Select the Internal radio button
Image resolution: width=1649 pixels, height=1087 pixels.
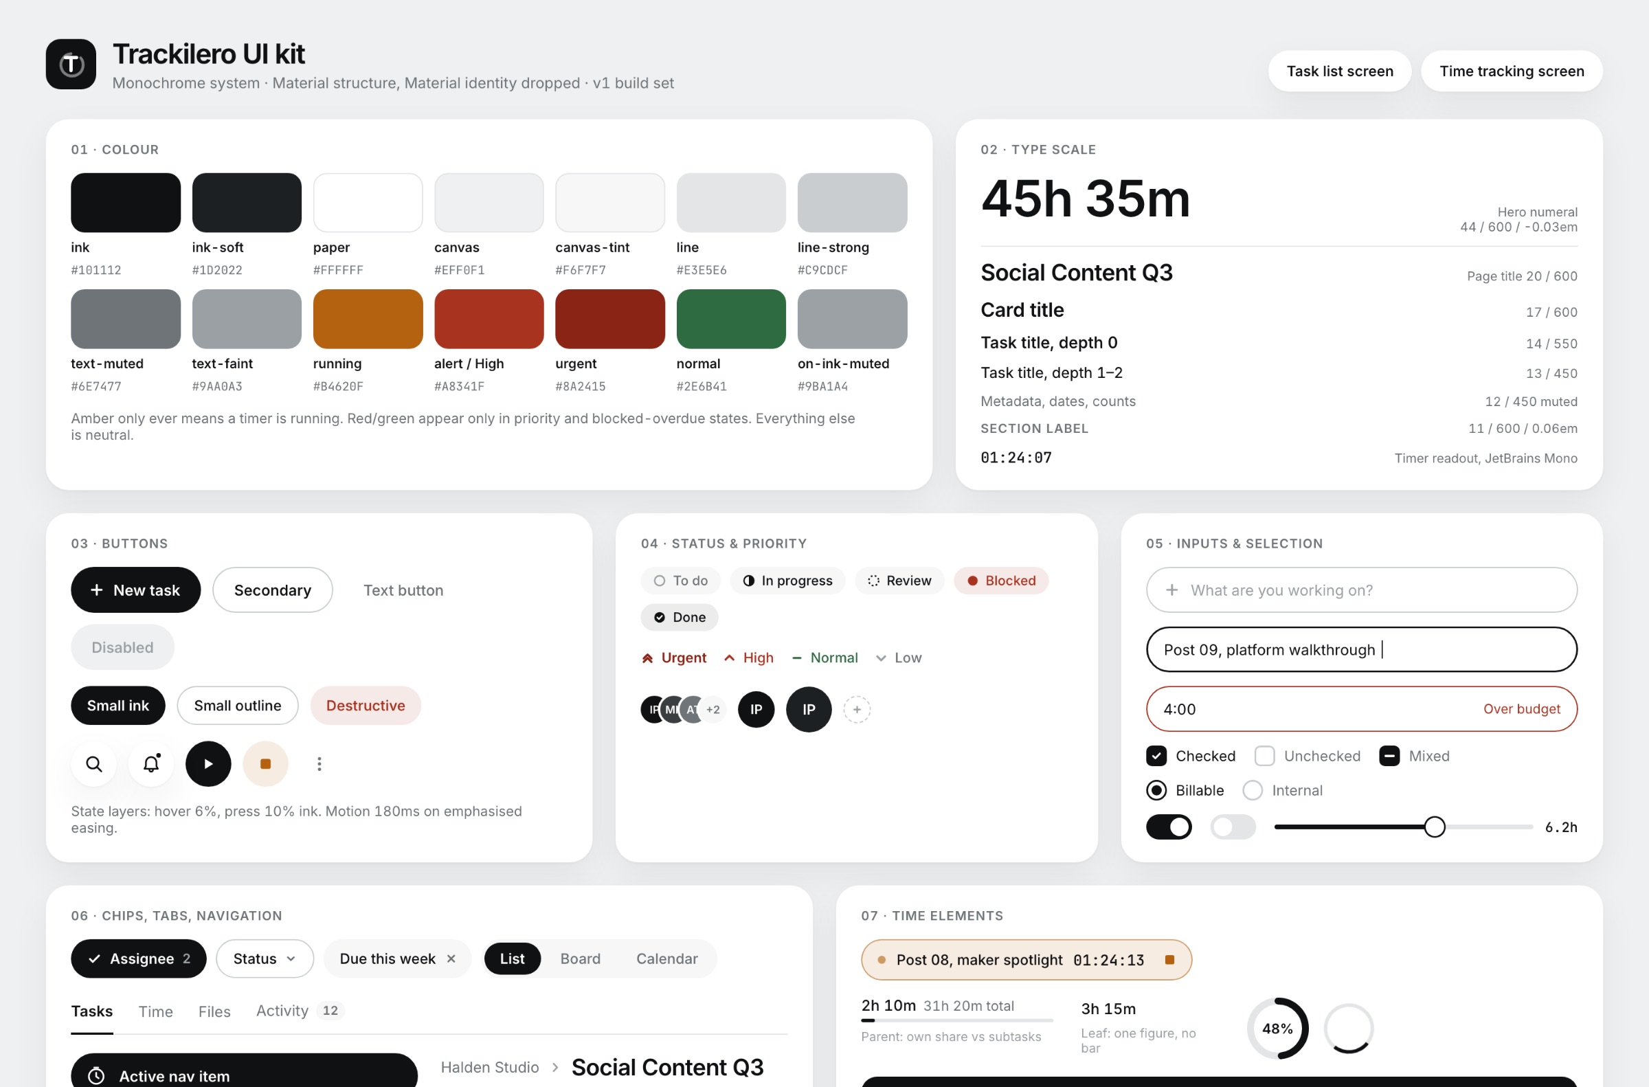click(1253, 790)
